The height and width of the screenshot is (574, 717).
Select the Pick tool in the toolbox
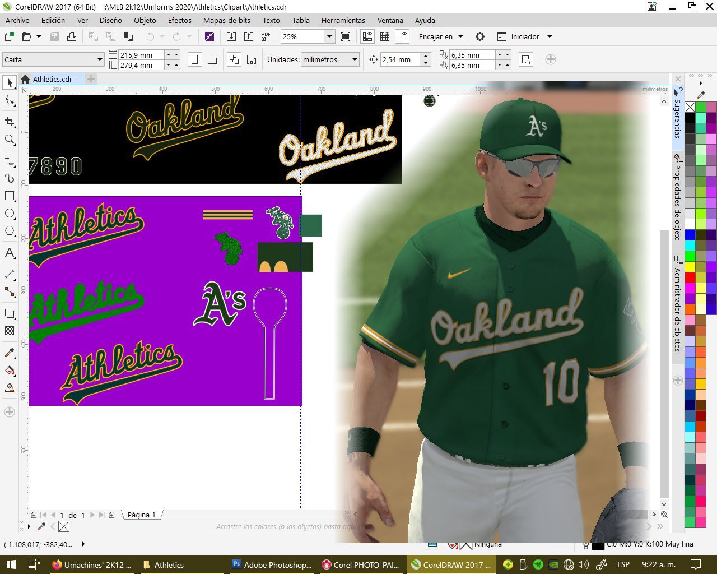pyautogui.click(x=10, y=83)
